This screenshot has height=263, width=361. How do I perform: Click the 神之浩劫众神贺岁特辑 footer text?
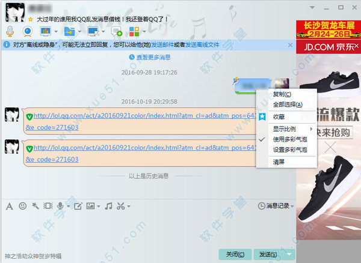click(33, 256)
